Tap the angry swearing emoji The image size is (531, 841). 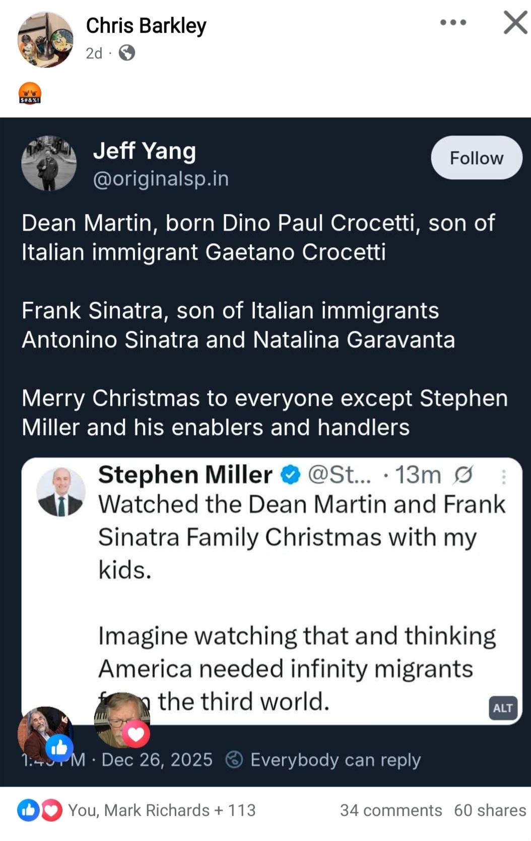[30, 93]
